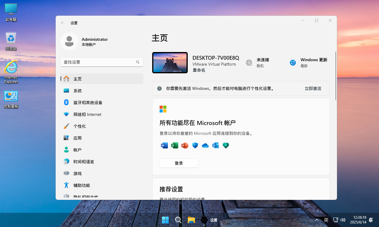Click the desktop wallpaper thumbnail preview

170,63
